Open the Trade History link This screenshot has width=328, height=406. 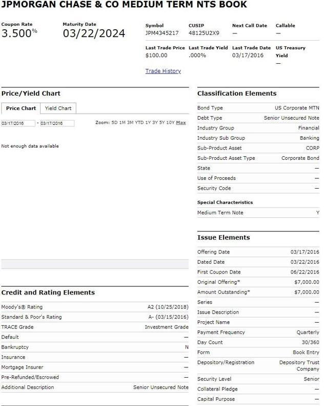pyautogui.click(x=163, y=71)
